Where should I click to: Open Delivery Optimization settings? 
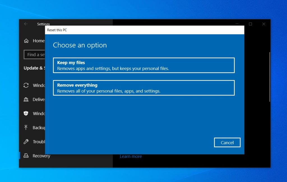tap(35, 99)
